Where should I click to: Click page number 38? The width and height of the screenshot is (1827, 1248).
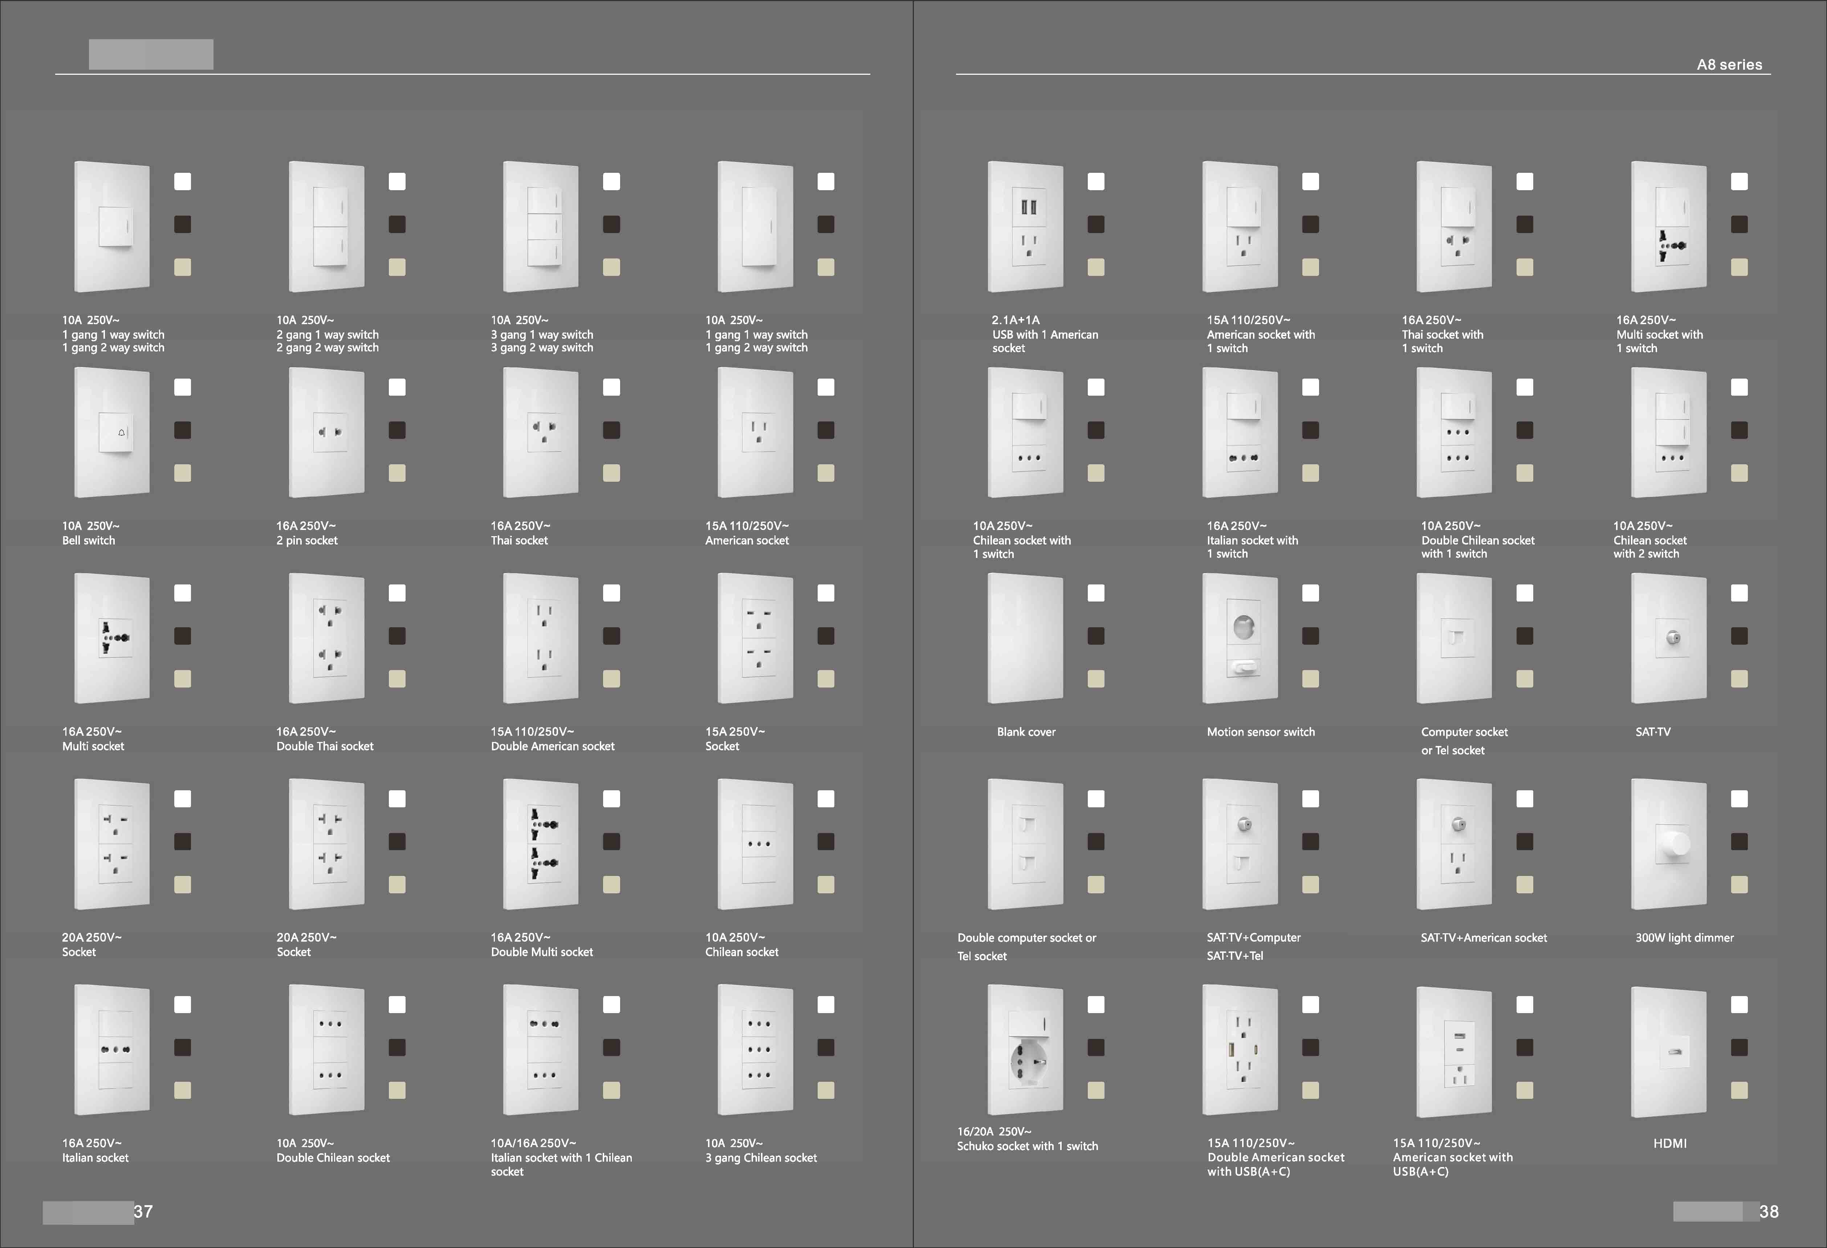(1769, 1212)
